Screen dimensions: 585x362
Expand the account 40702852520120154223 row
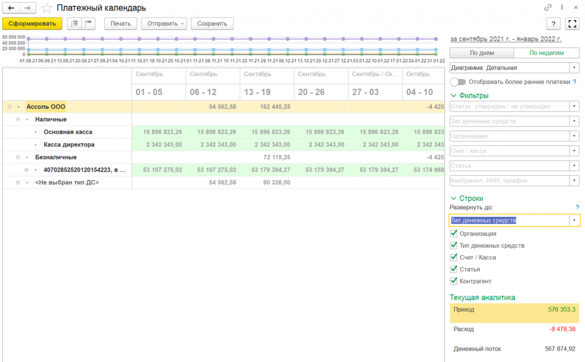pos(26,170)
